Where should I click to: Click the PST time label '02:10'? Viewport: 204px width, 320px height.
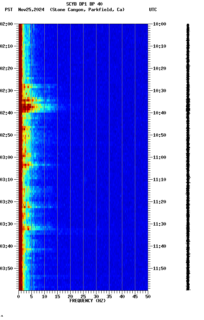pyautogui.click(x=6, y=46)
